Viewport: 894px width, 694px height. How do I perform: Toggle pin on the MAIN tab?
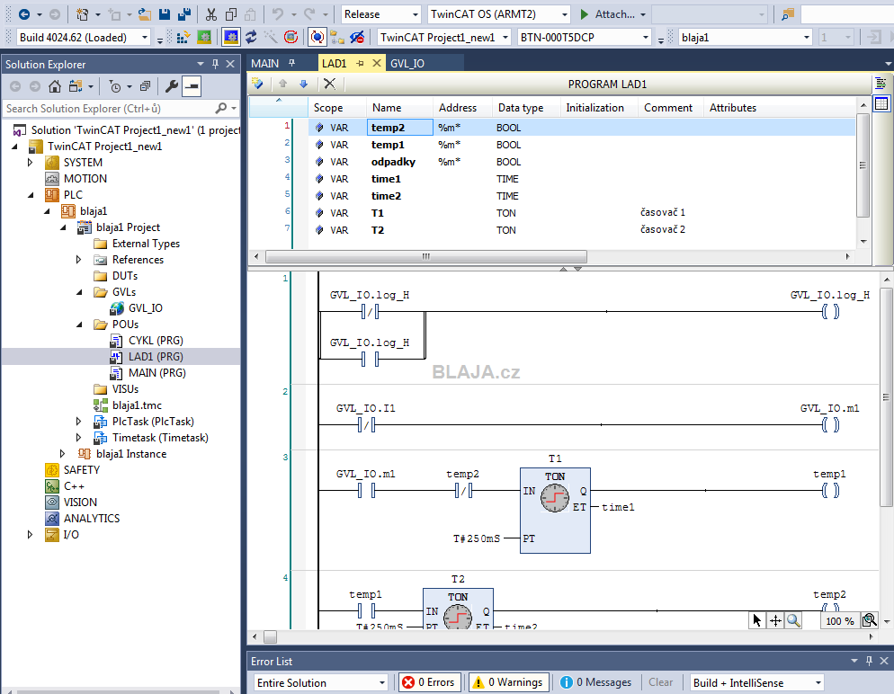point(292,63)
